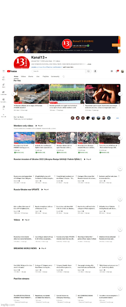Switch to Live tab
Viewport: 126px width, 307px height.
pos(38,76)
